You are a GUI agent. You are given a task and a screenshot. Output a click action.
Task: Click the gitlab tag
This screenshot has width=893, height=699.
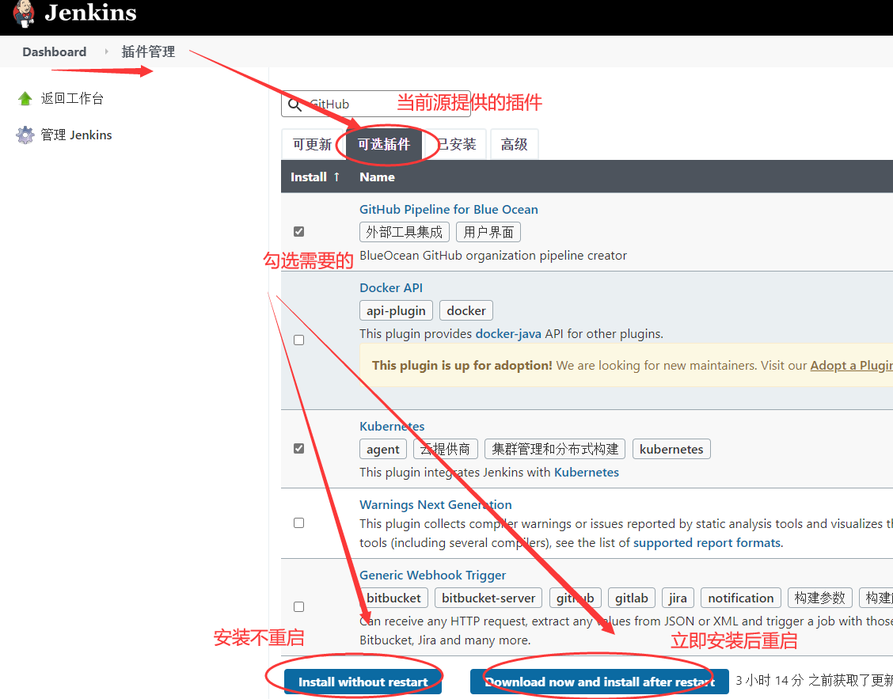632,598
